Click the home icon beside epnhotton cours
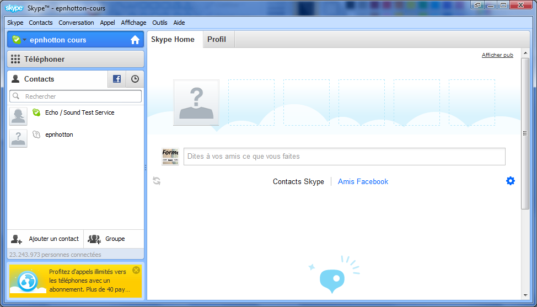Screen dimensions: 537x307 click(135, 40)
